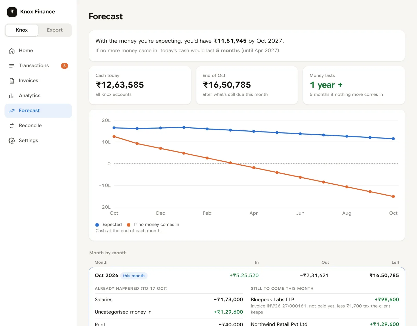Image resolution: width=417 pixels, height=326 pixels.
Task: Click the ₹11,51,945 forecast figure
Action: pos(230,41)
